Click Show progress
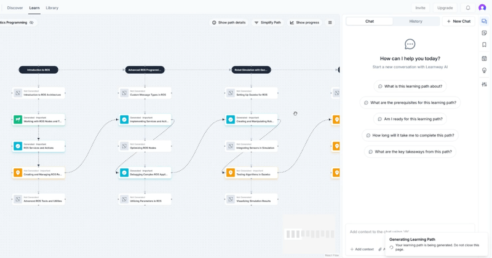The image size is (492, 258). pos(304,23)
